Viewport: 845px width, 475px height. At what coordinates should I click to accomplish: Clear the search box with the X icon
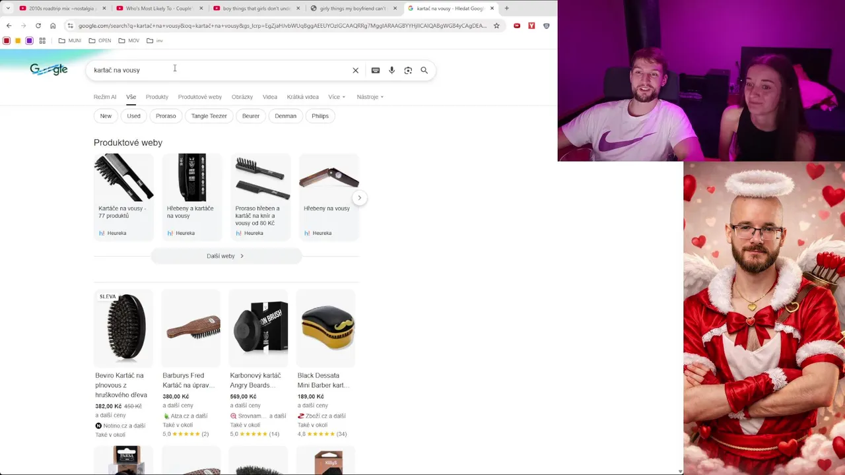355,70
